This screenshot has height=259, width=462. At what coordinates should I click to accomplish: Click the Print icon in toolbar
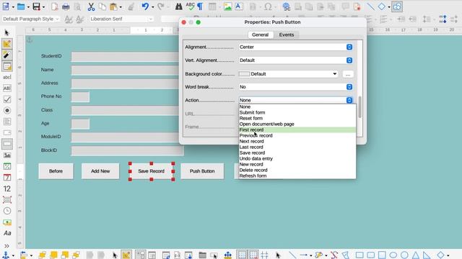66,6
